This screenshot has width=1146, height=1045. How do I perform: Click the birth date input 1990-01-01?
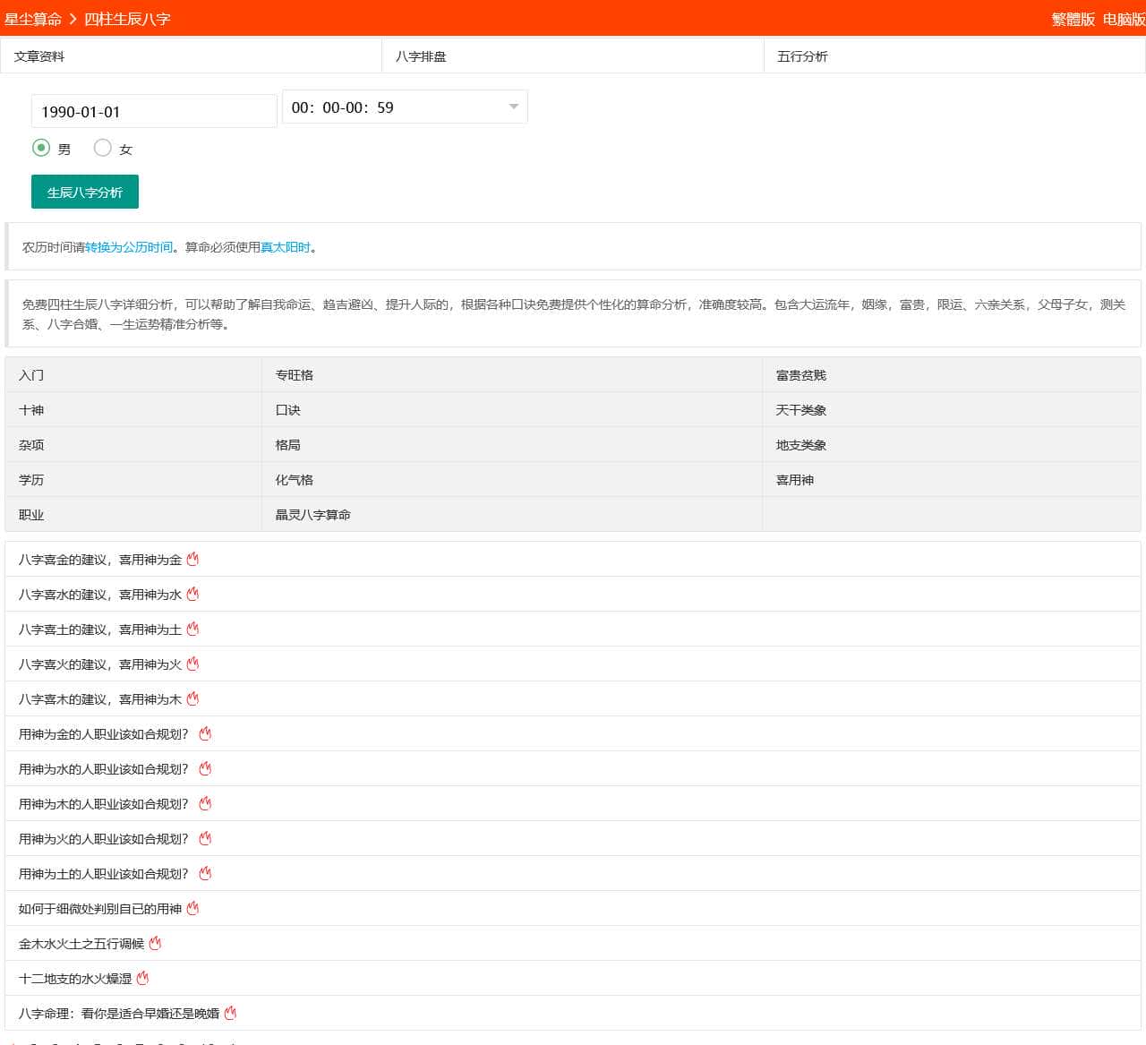pos(154,111)
